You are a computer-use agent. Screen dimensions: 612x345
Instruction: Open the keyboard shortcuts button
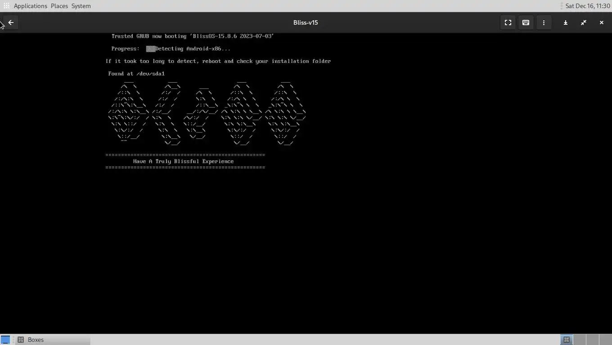click(526, 22)
